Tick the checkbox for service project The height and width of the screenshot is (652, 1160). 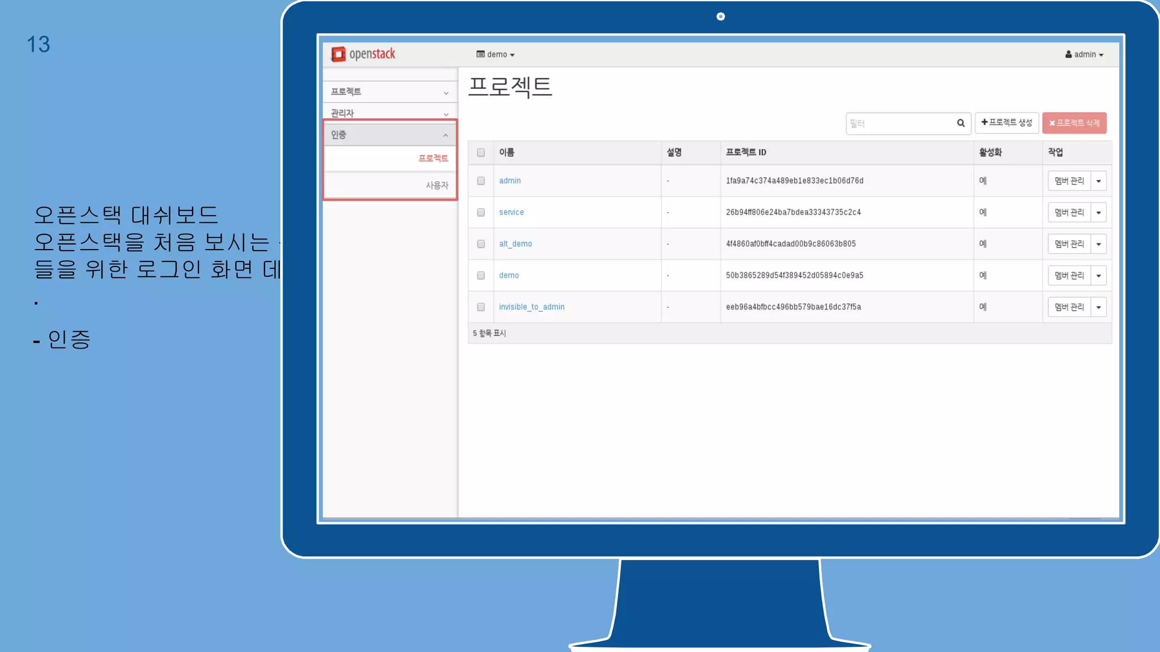(x=481, y=212)
